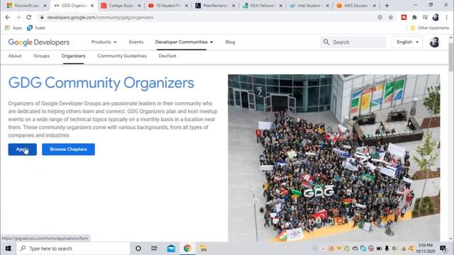
Task: Open the DevFest subnav tab
Action: click(x=167, y=56)
